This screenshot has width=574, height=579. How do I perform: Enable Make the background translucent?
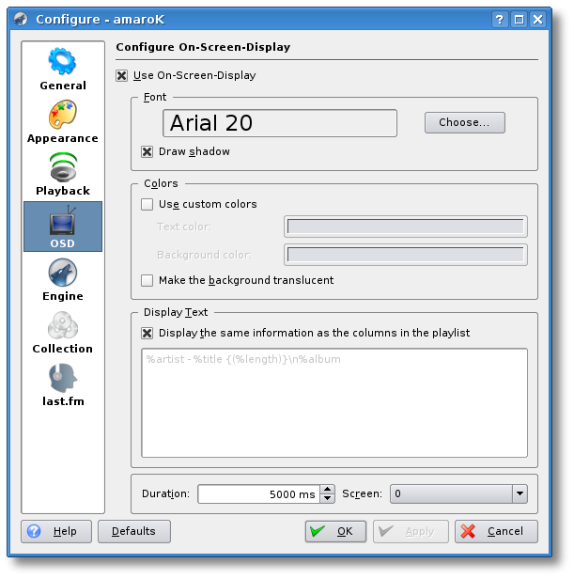[147, 280]
